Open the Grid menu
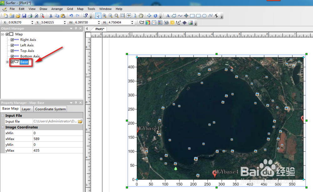313x192 pixels. tap(70, 9)
